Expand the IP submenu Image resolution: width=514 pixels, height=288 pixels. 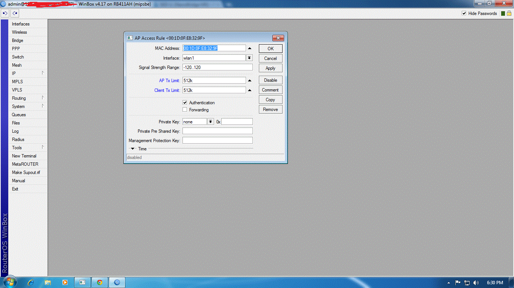click(28, 73)
